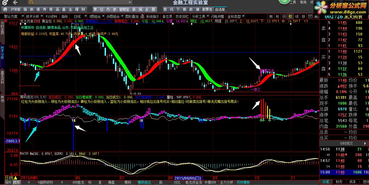
Task: Open the 债券 menu item
Action: coord(41,10)
